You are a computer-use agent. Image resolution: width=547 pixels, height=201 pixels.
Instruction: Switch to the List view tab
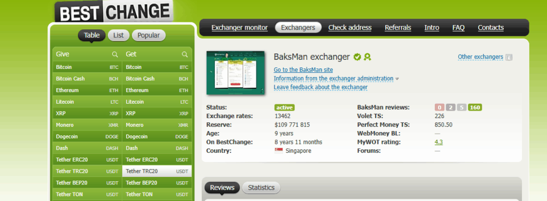point(119,35)
